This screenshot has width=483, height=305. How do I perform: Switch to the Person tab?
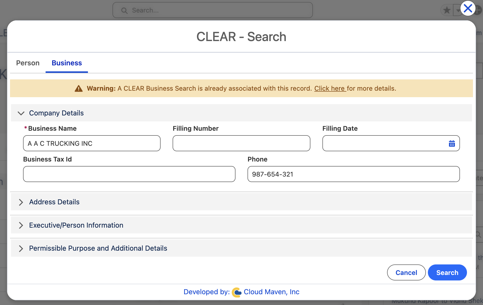click(28, 63)
